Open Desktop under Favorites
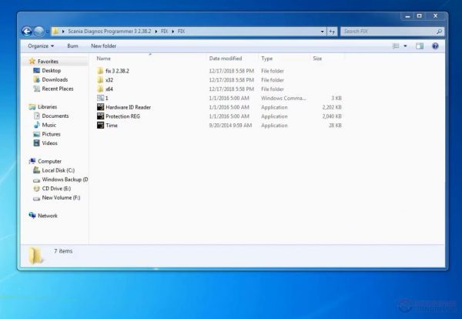The height and width of the screenshot is (319, 462). point(52,70)
